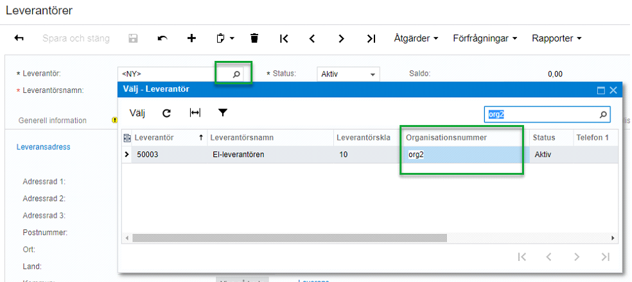Go to previous page in dialog pager
The width and height of the screenshot is (632, 282).
coord(549,257)
